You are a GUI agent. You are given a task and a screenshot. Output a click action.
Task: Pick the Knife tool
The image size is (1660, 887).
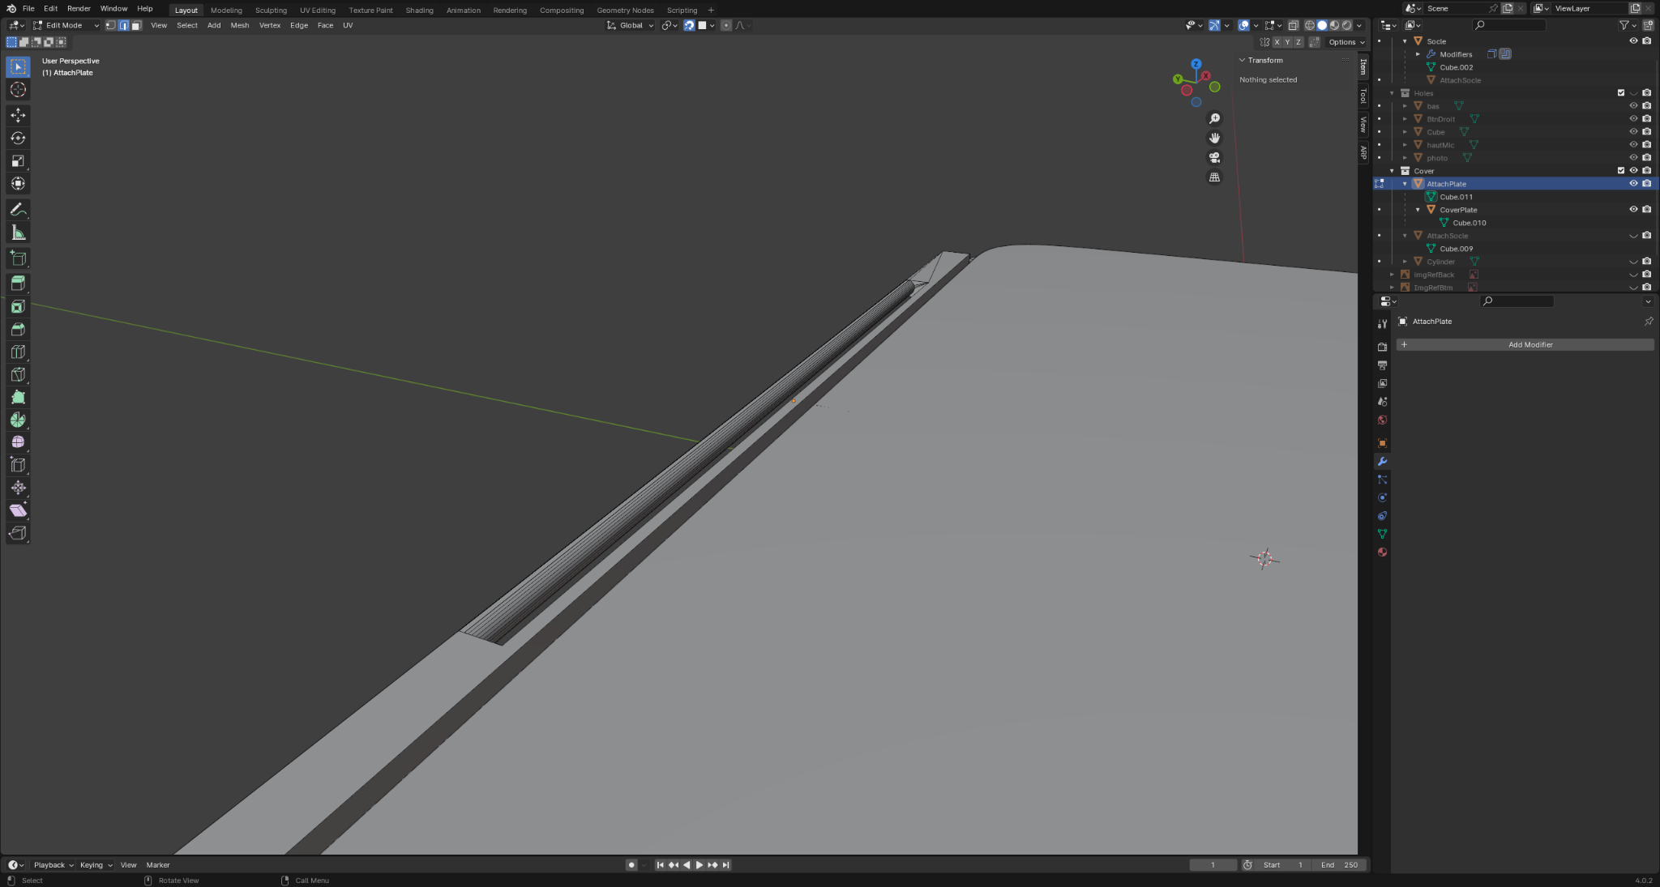pyautogui.click(x=18, y=374)
